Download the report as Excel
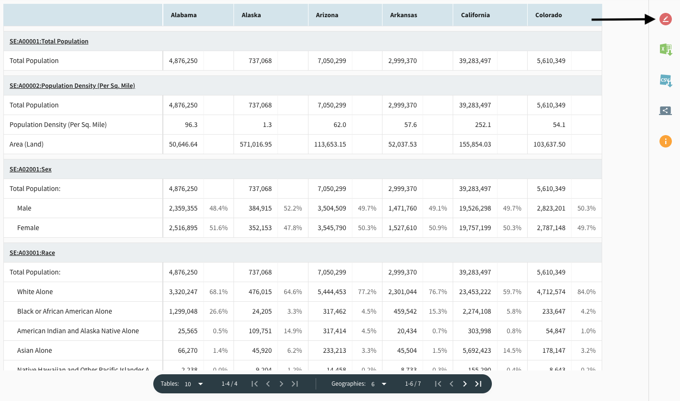 tap(665, 49)
